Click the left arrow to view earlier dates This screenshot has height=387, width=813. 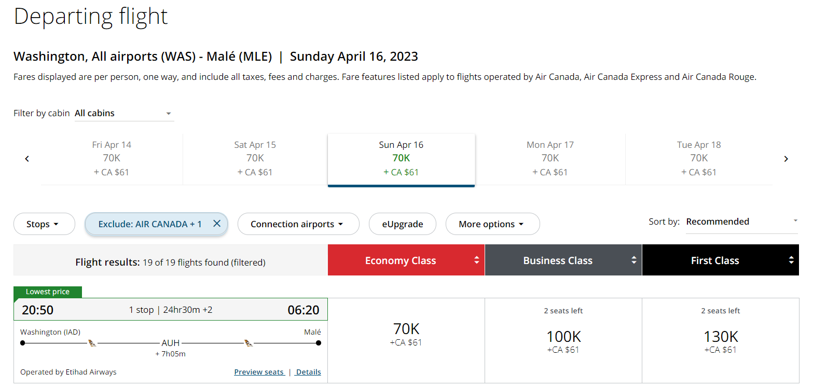[x=26, y=158]
